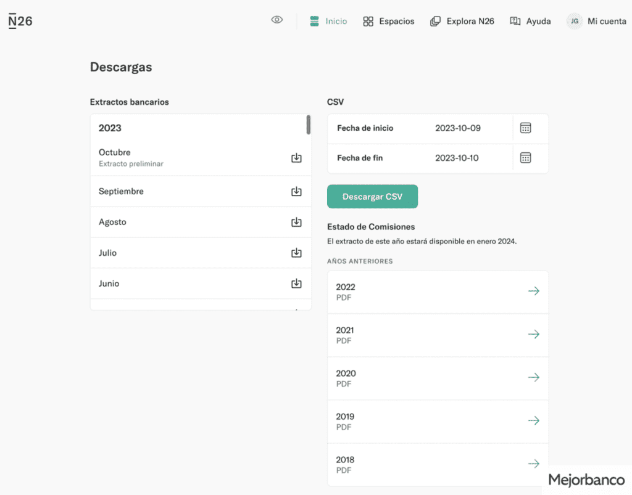Viewport: 632px width, 495px height.
Task: Click the Estado de Comisiones heading
Action: tap(371, 227)
